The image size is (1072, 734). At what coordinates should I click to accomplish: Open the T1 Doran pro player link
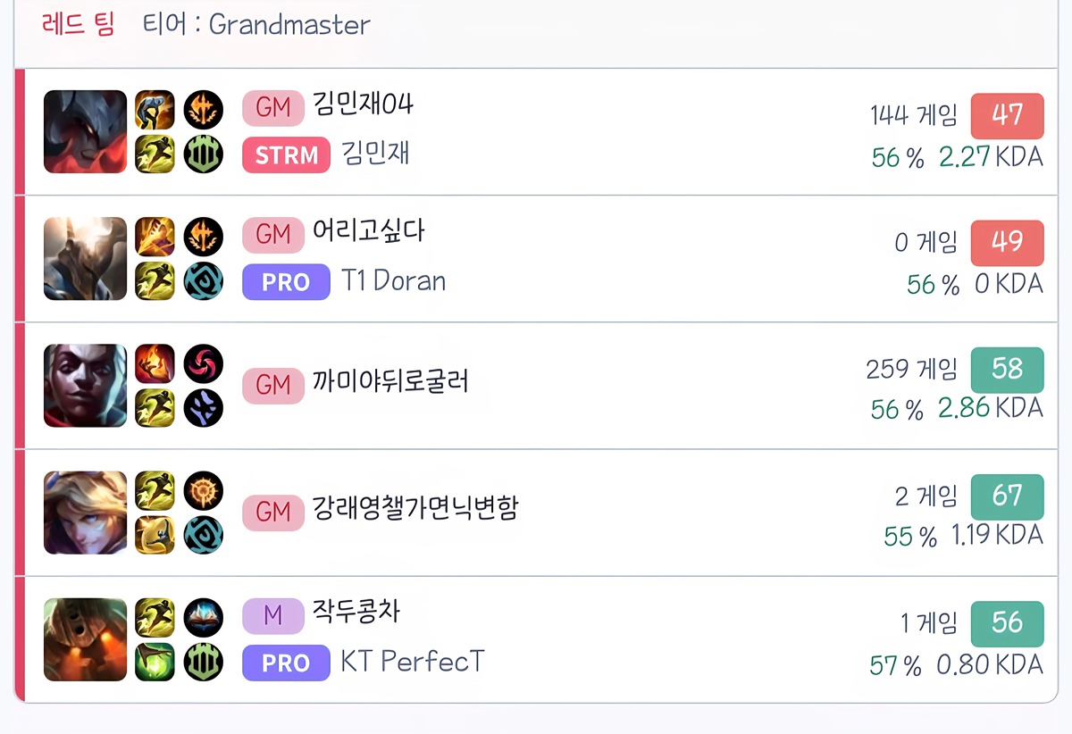click(x=393, y=281)
